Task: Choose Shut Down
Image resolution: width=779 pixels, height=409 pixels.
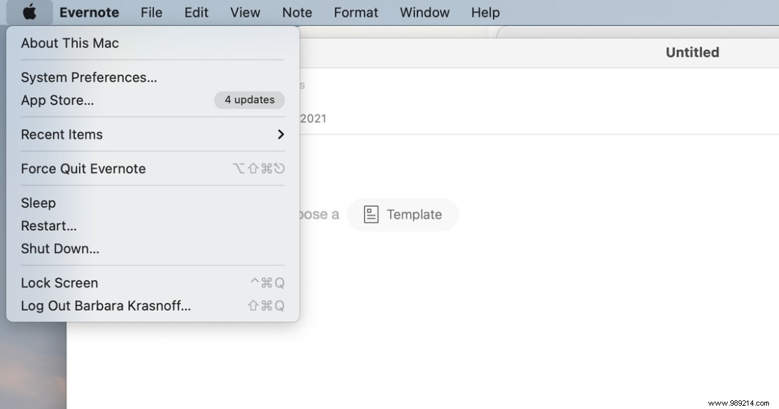Action: tap(60, 248)
